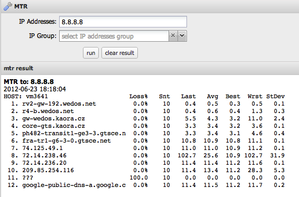Click the 'MTR to: 8.8.8.8' heading

(29, 82)
